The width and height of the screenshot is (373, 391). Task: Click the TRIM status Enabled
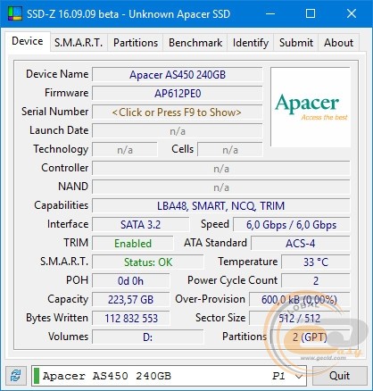click(x=133, y=244)
